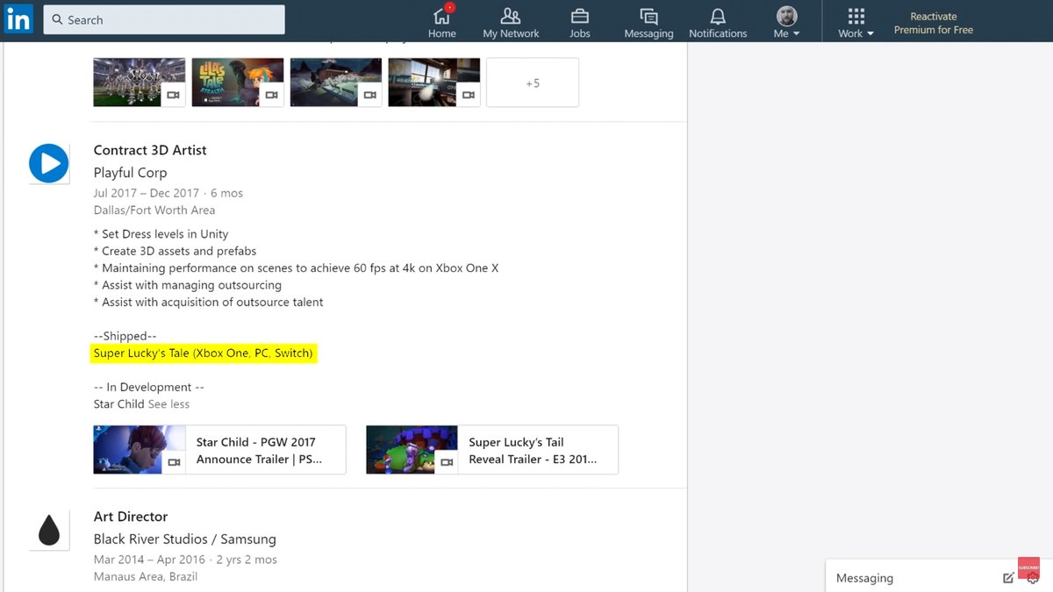
Task: Open the Lila's Tale media thumbnail
Action: coord(238,82)
